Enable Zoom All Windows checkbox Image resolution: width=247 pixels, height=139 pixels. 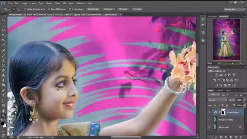(x=49, y=9)
